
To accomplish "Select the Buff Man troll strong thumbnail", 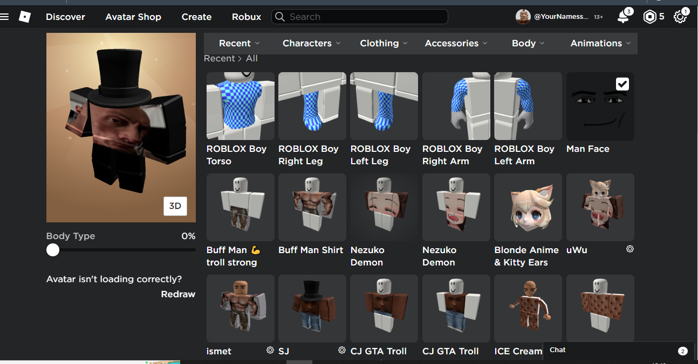I will (x=241, y=207).
